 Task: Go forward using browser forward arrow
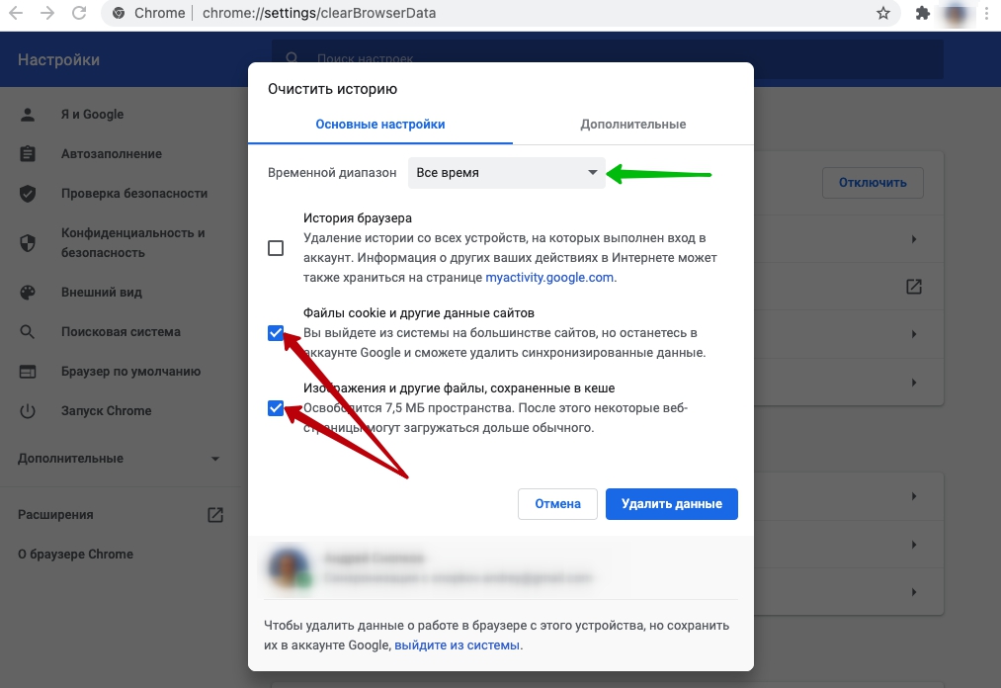(47, 13)
